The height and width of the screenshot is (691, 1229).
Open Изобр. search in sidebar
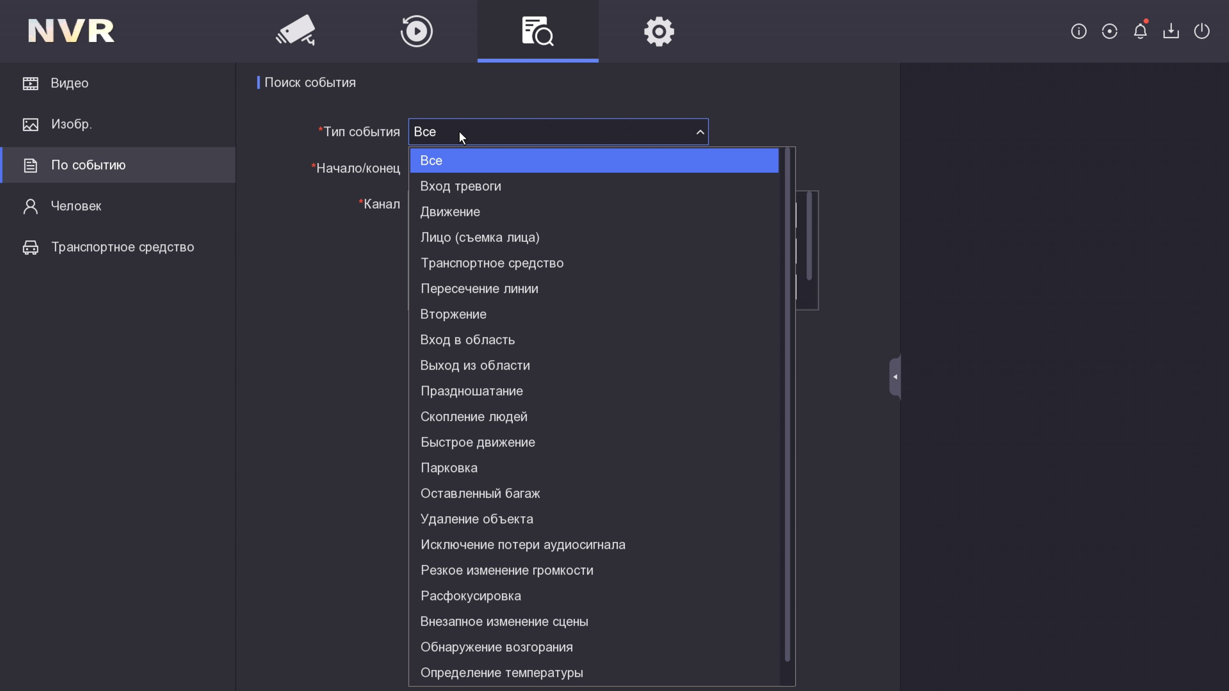point(118,124)
